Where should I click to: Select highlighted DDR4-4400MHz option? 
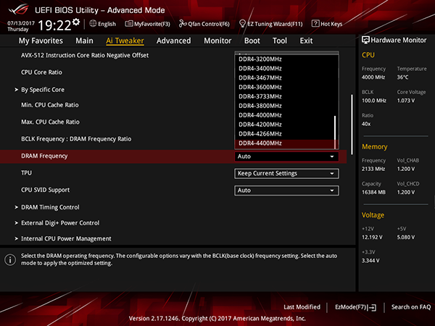(x=285, y=143)
